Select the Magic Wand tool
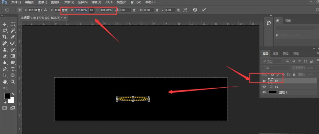Image resolution: width=319 pixels, height=134 pixels. click(13, 31)
